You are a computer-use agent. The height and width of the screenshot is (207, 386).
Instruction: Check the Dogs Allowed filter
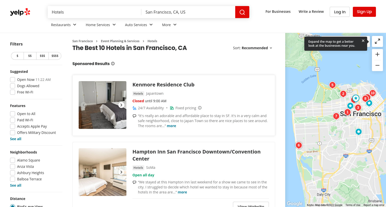coord(13,86)
